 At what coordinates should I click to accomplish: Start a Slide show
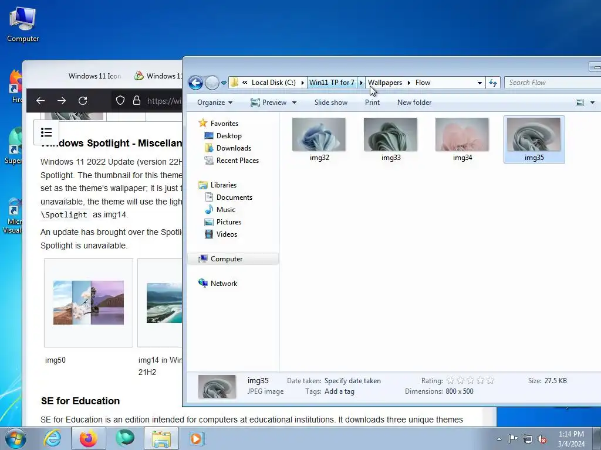[x=331, y=103]
